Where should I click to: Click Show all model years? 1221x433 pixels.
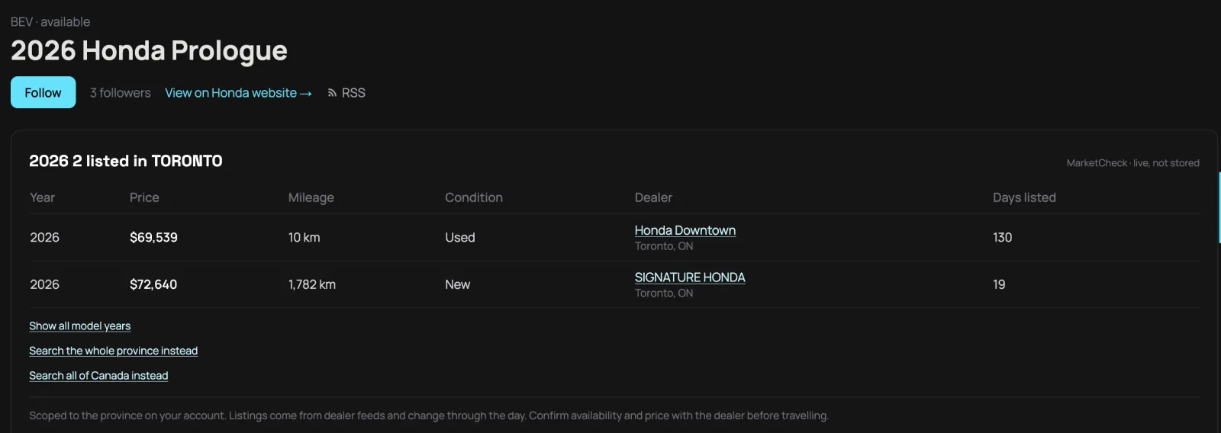[x=80, y=326]
